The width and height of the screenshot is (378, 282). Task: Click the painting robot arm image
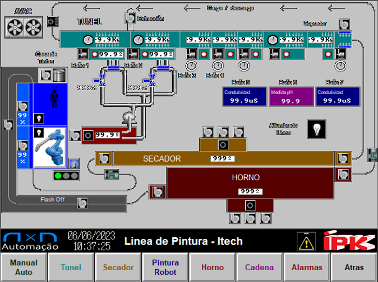(x=50, y=146)
